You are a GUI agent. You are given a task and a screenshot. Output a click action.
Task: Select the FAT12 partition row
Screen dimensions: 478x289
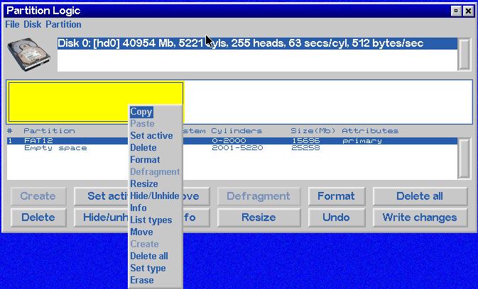coord(232,141)
